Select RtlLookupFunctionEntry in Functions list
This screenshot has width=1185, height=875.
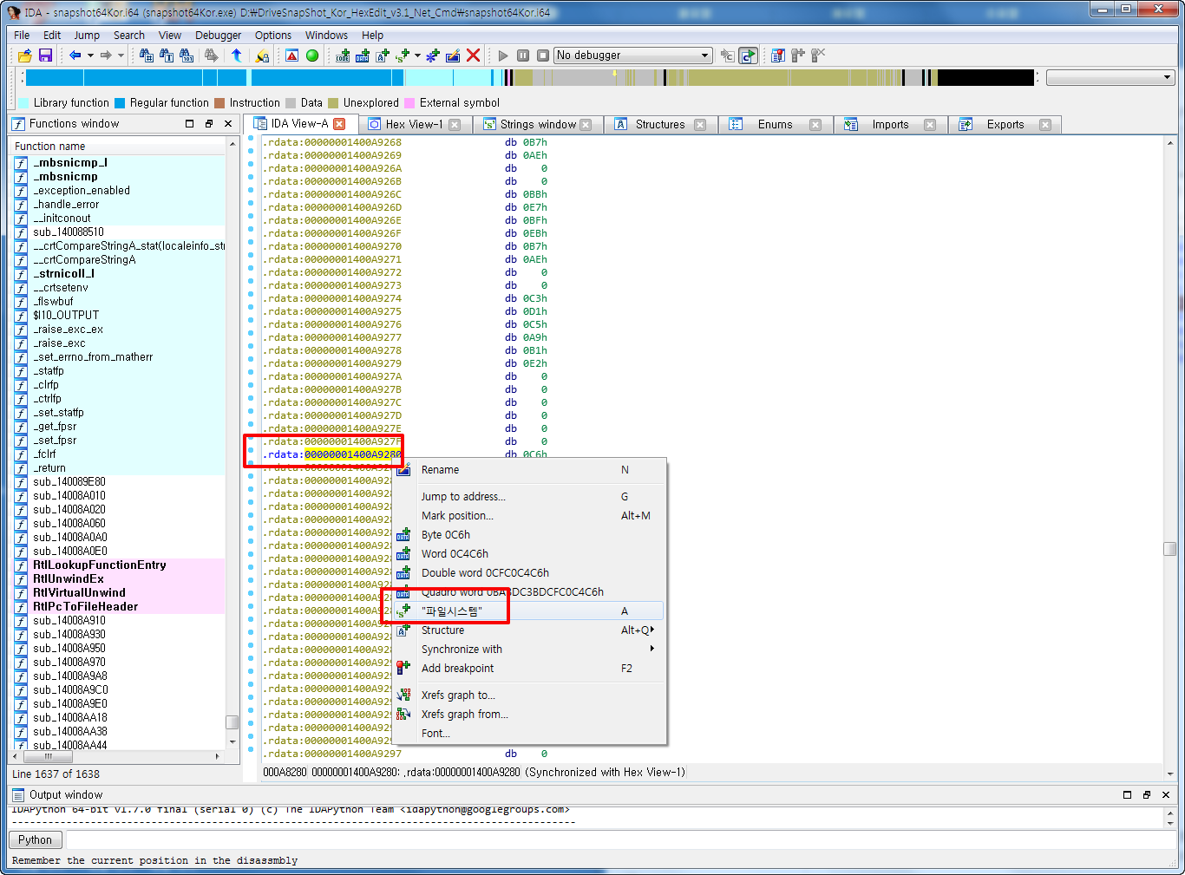119,565
